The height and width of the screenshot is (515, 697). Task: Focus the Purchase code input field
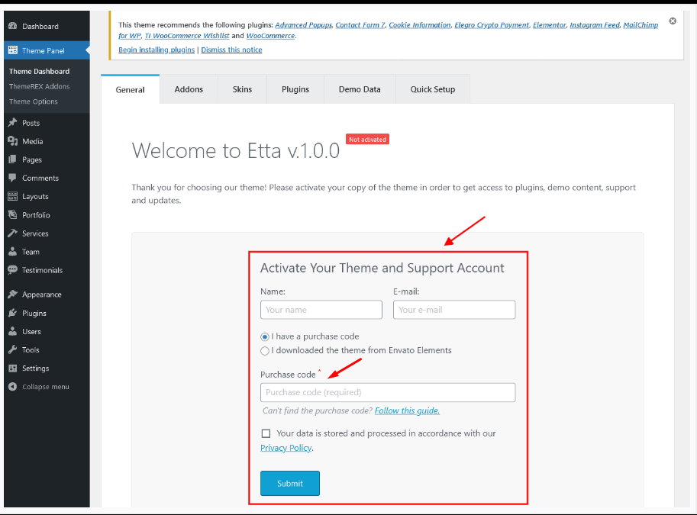388,392
